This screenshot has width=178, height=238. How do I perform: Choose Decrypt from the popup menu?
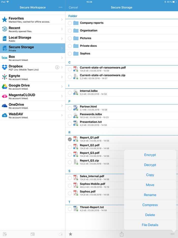point(150,165)
